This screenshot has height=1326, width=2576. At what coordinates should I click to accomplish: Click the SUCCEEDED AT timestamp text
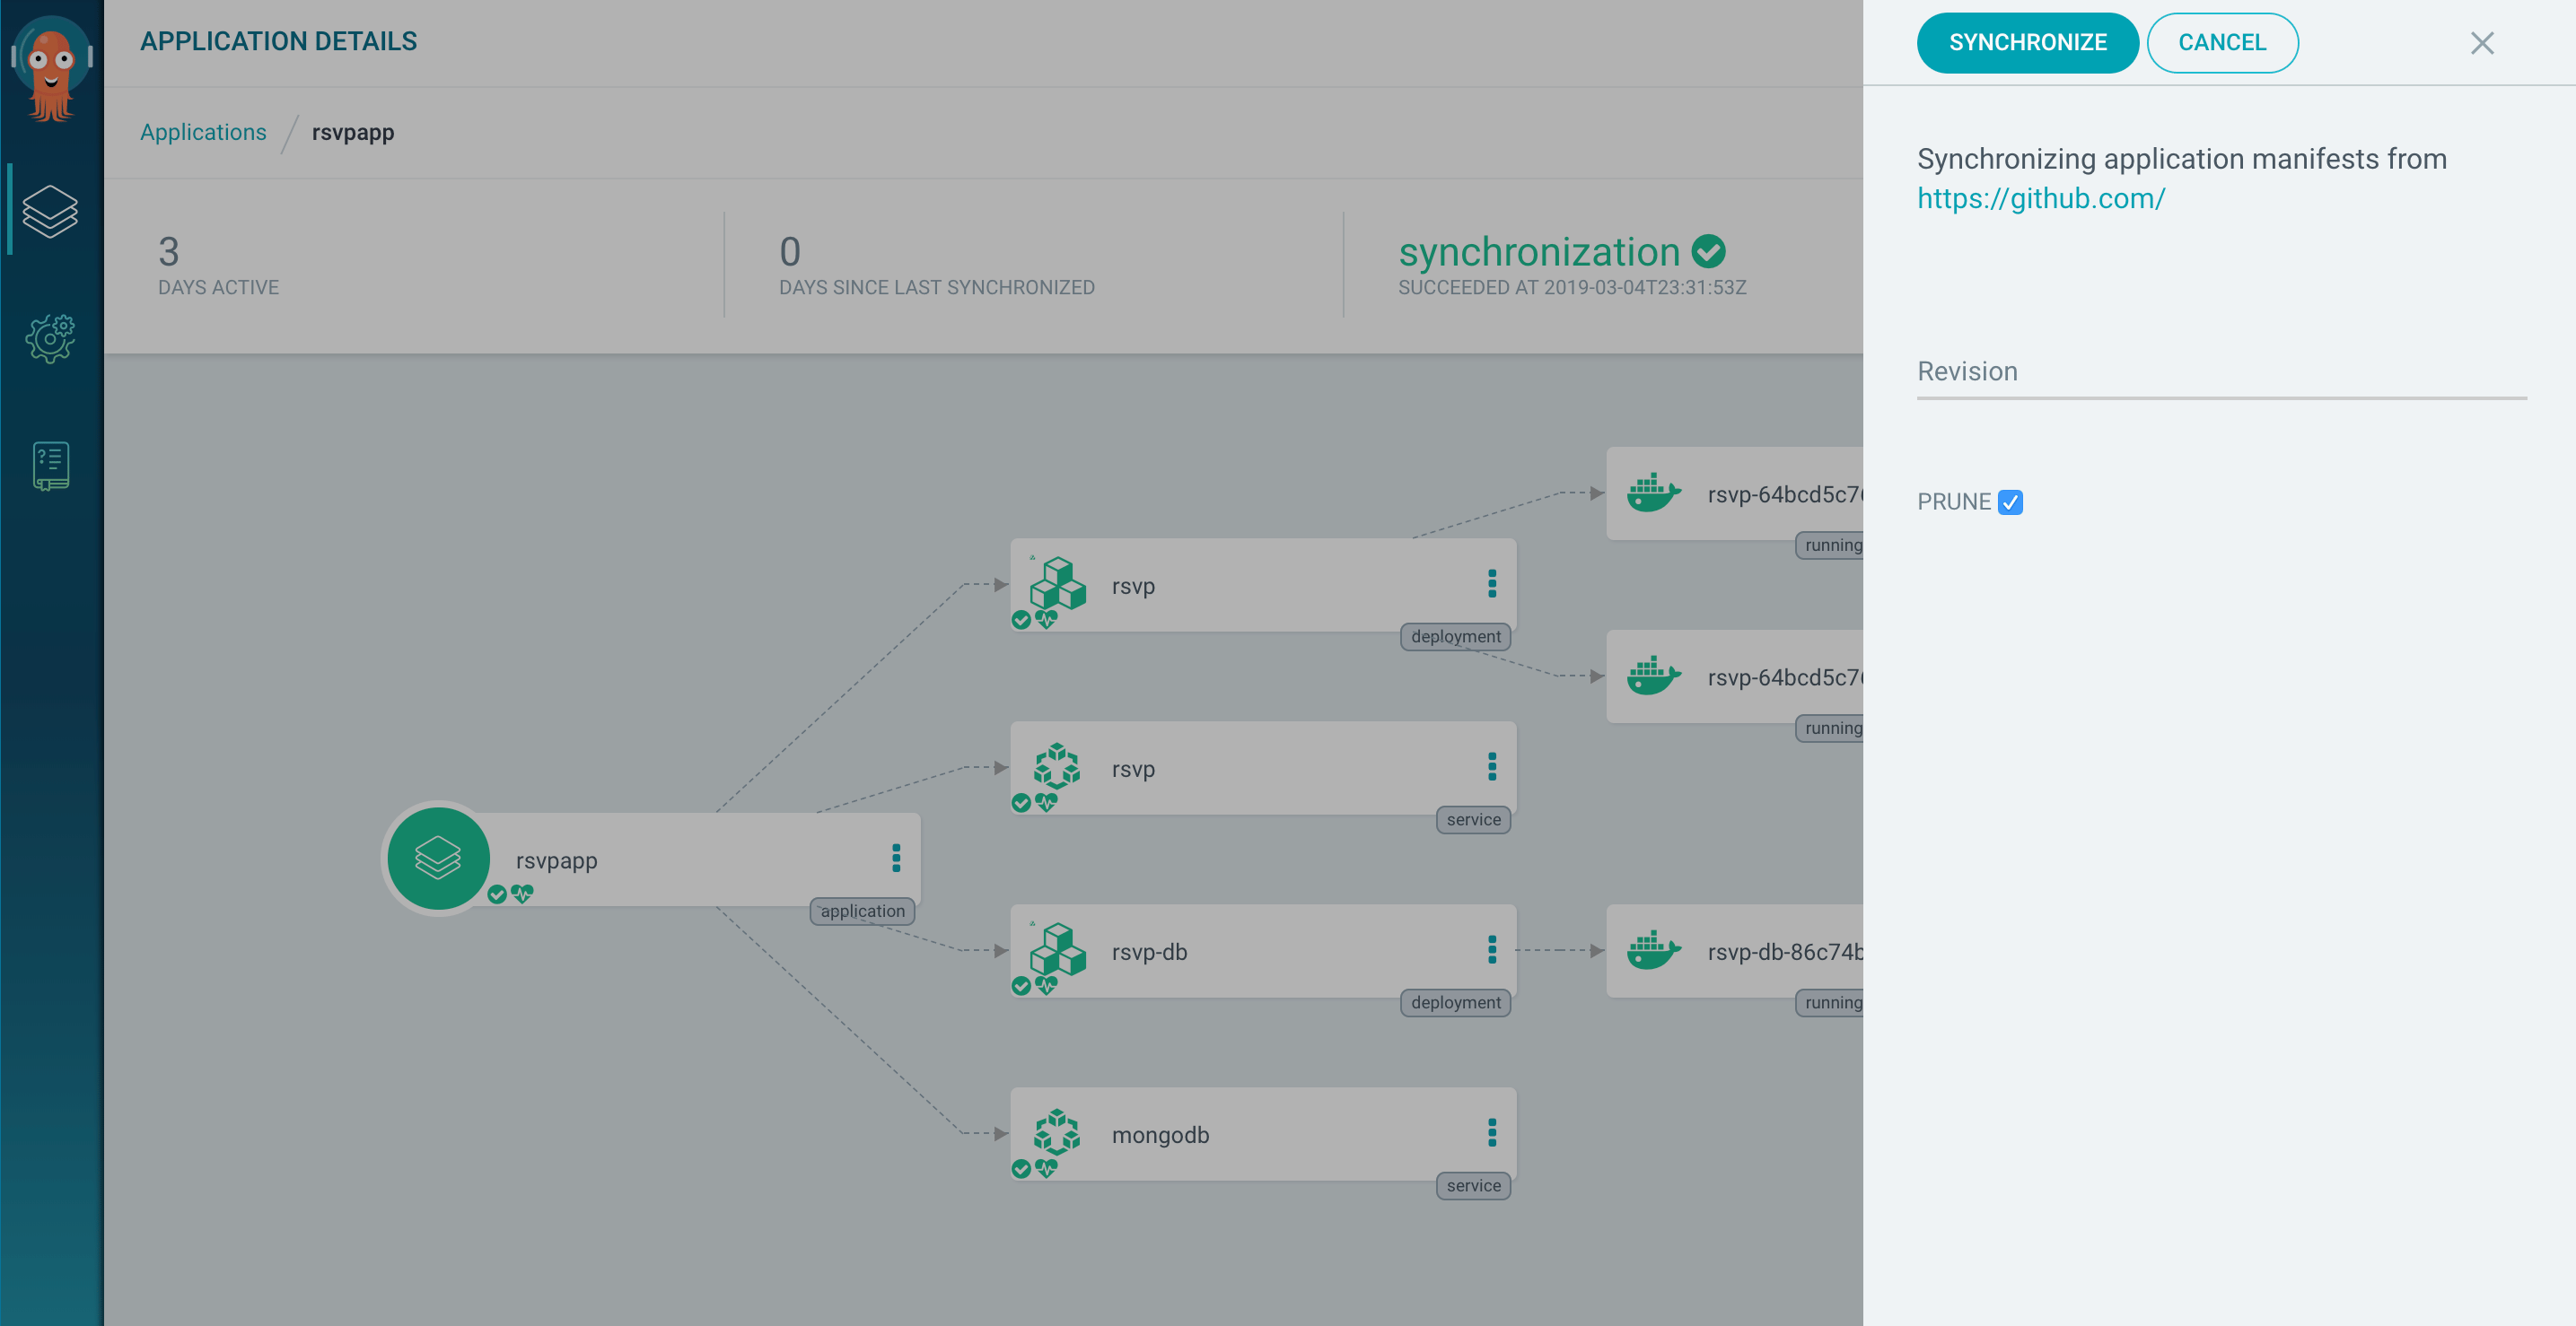[x=1572, y=288]
